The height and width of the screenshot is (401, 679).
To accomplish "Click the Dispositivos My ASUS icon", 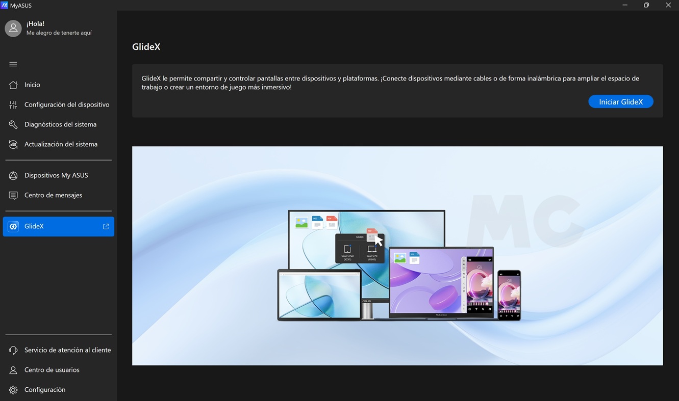I will coord(13,176).
